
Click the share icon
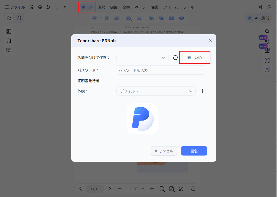260,7
